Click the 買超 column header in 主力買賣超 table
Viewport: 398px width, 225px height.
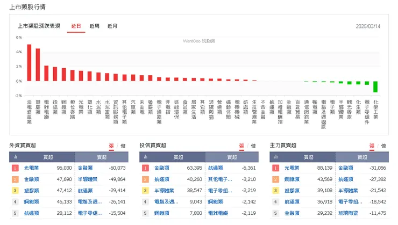308,157
